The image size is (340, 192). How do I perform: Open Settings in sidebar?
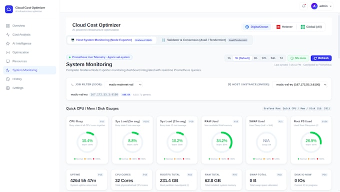click(29, 88)
